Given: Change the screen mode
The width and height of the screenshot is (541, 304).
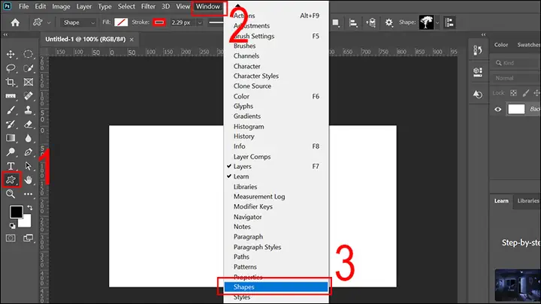Looking at the screenshot, I should pyautogui.click(x=29, y=238).
